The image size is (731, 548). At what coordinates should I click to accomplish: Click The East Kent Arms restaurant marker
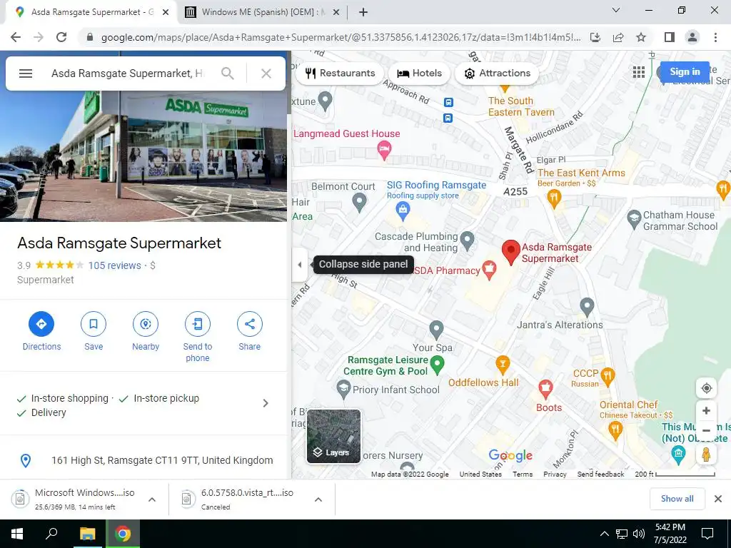click(554, 200)
